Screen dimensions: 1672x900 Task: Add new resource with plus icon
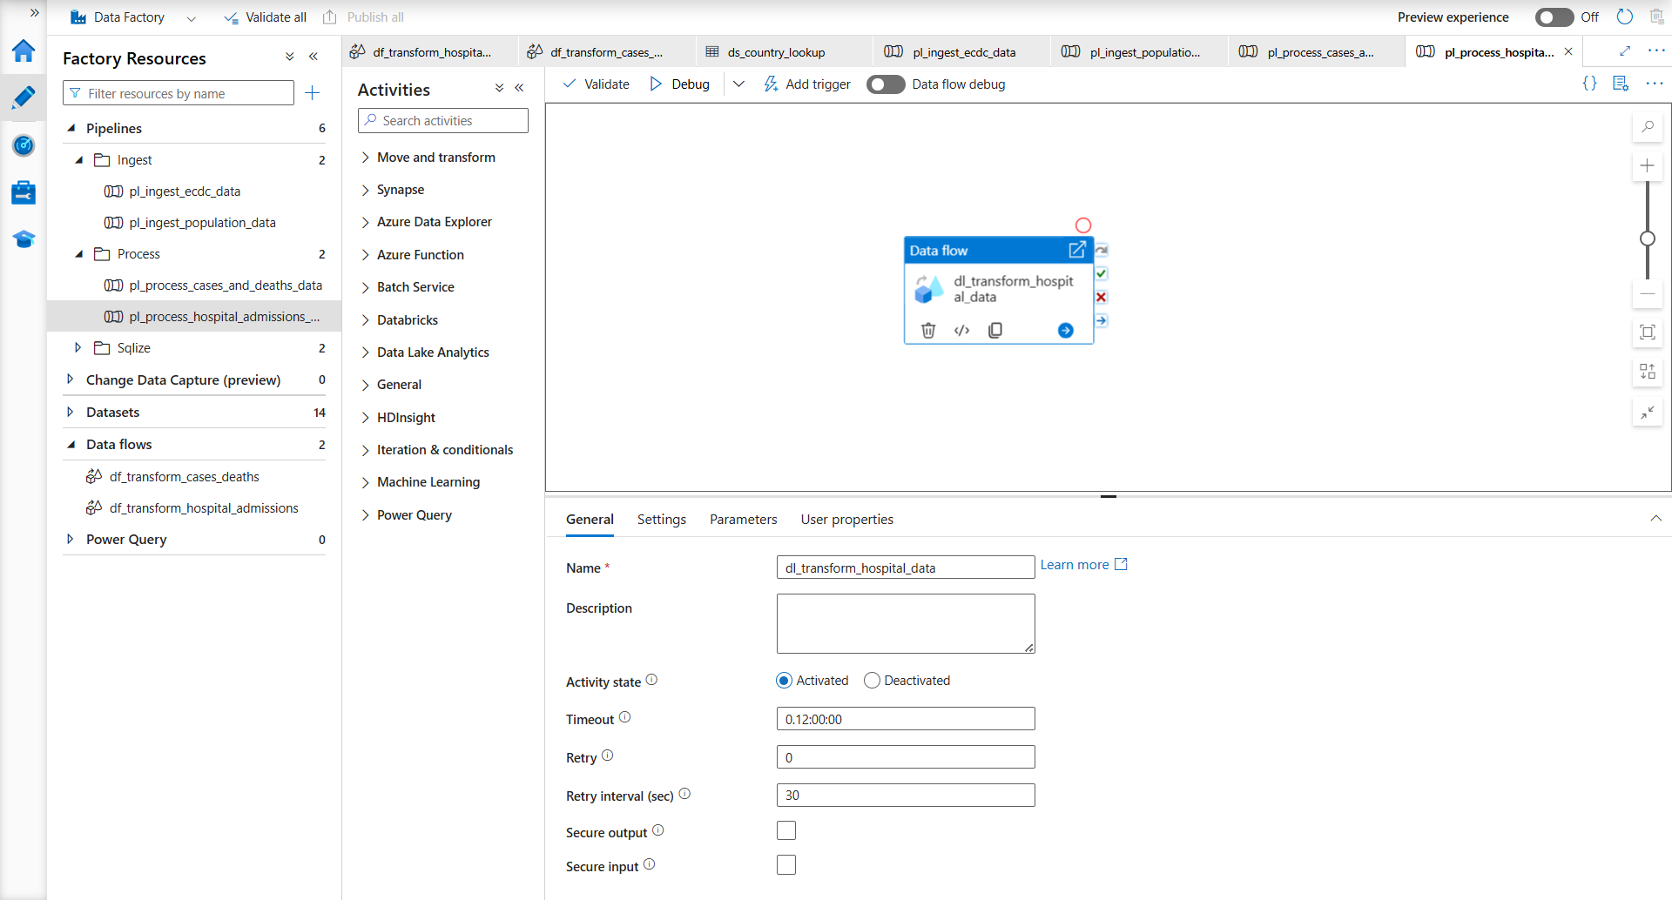tap(313, 92)
